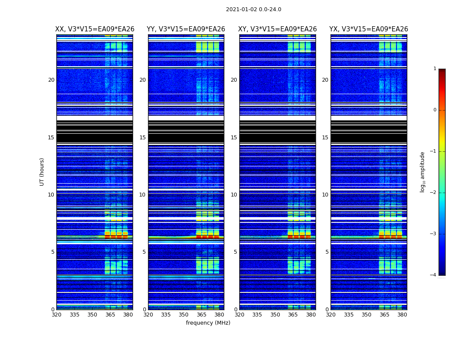Click the vertical amplitude colorbar
This screenshot has height=344, width=452.
(x=442, y=172)
